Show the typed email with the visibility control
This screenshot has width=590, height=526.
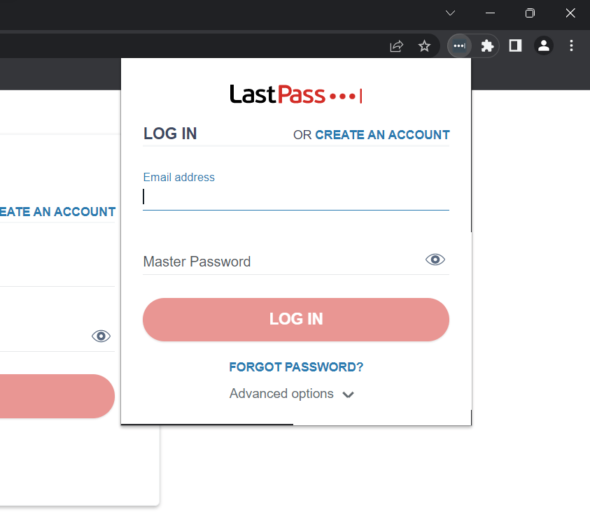pyautogui.click(x=435, y=260)
